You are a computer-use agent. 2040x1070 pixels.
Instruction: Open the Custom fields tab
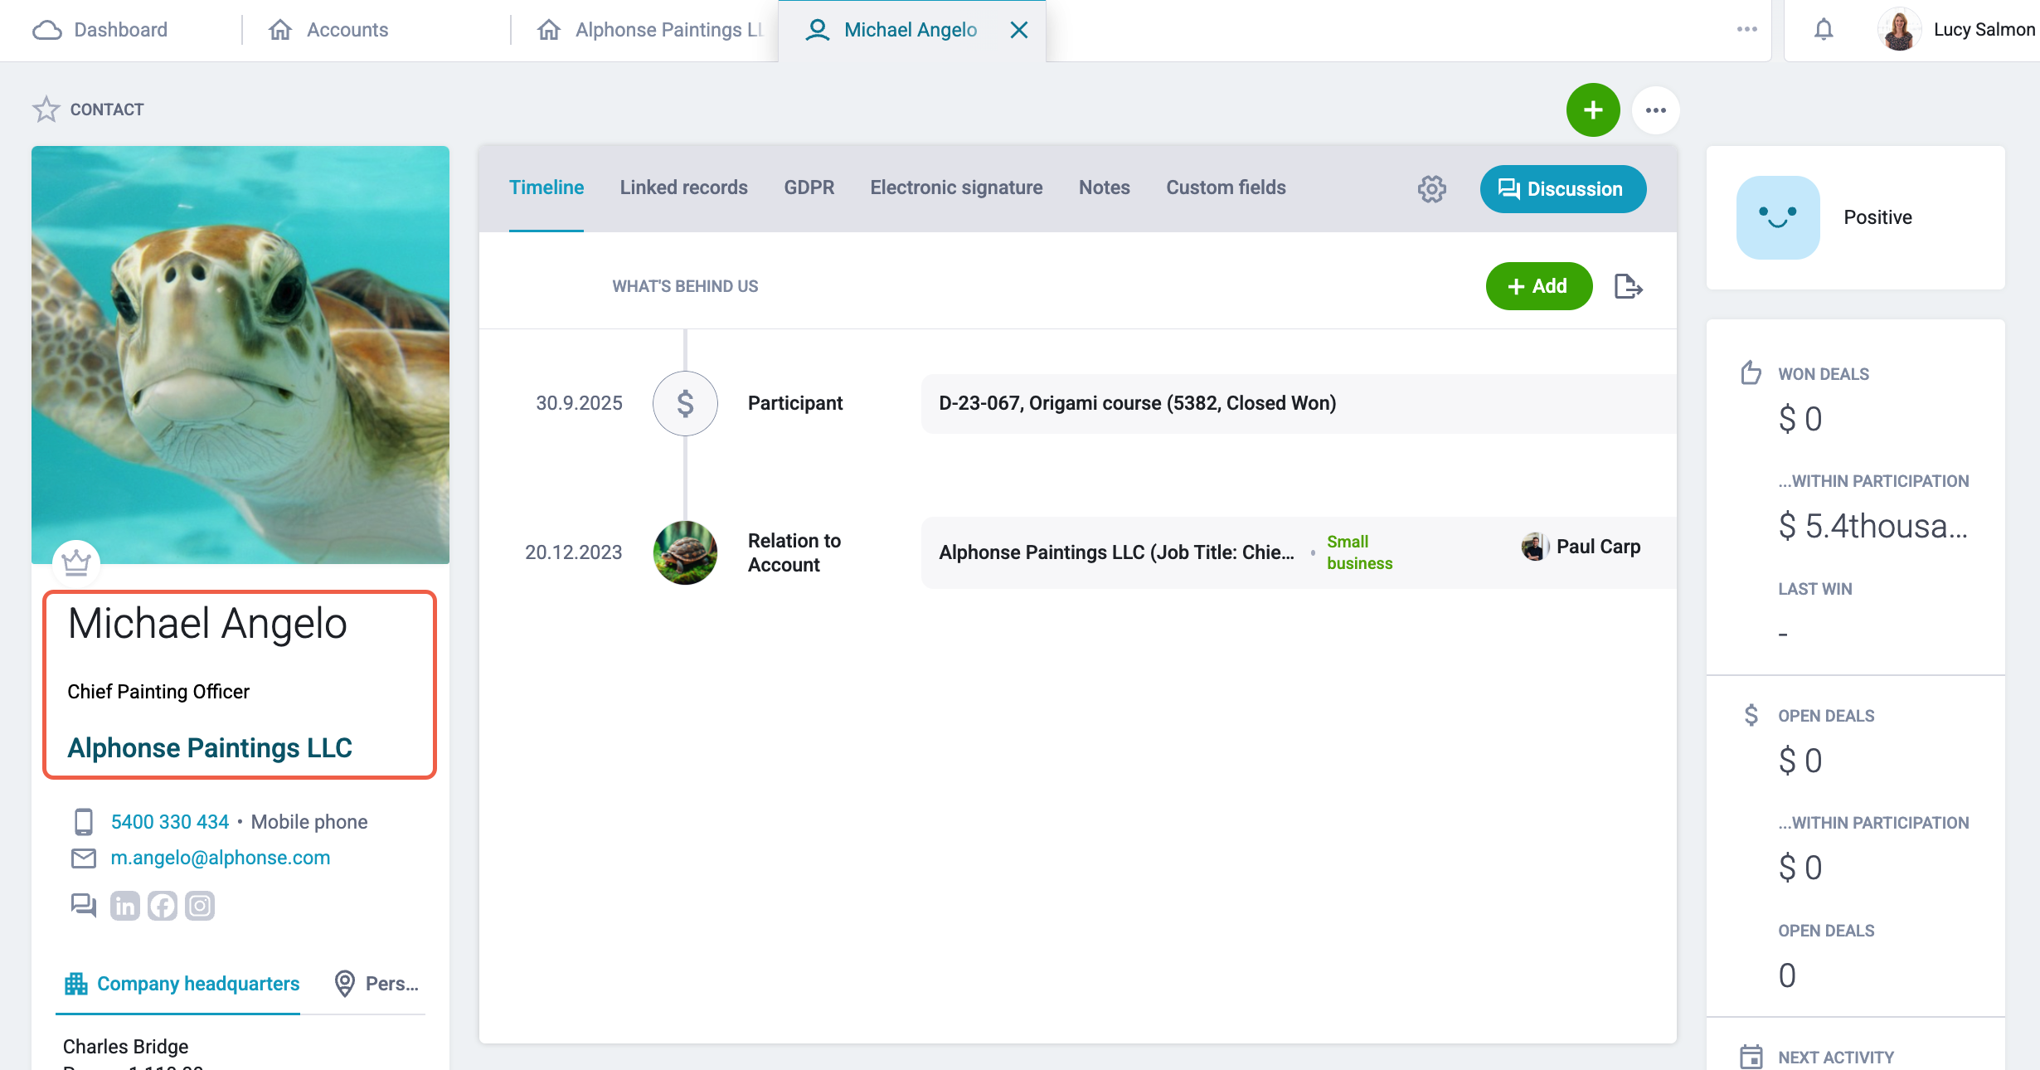(x=1226, y=187)
